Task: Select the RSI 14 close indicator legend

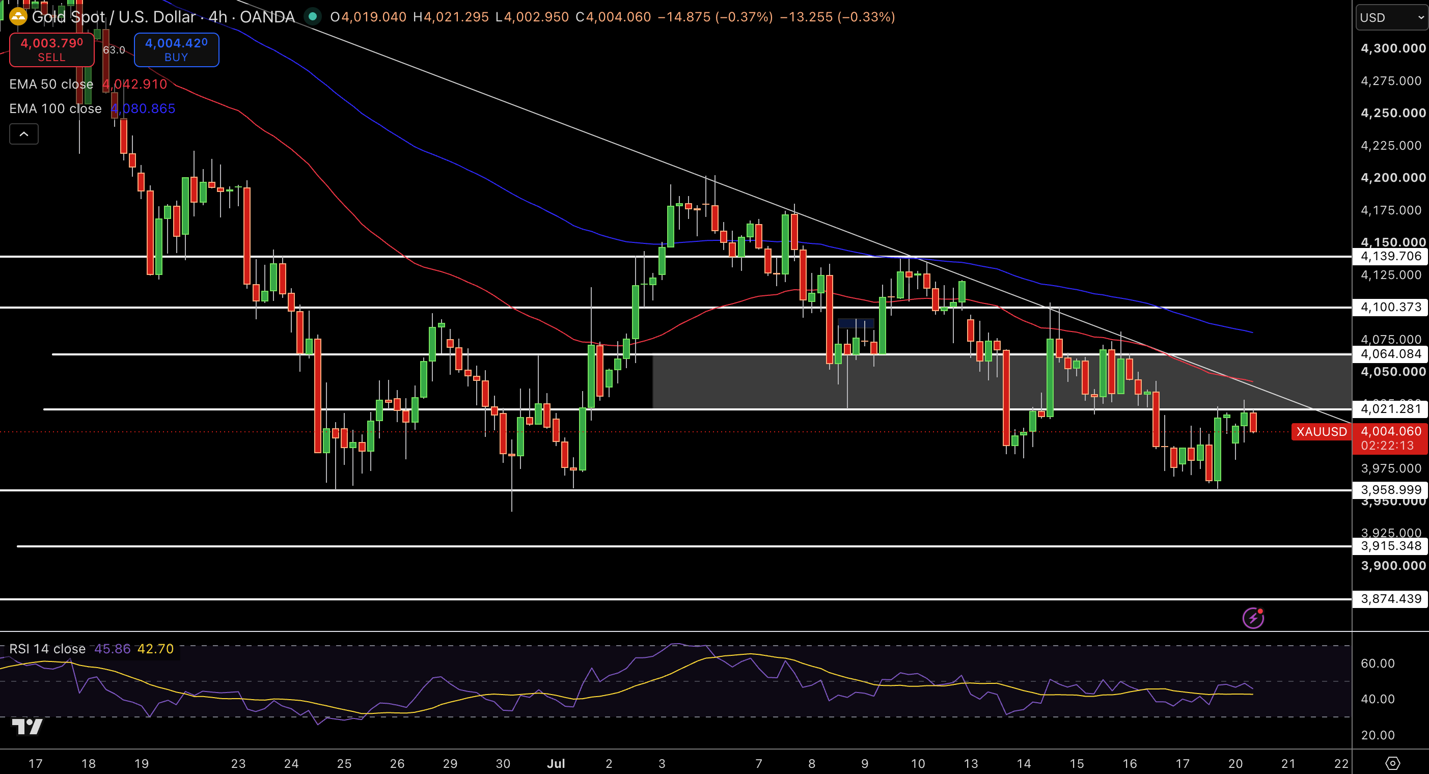Action: tap(92, 649)
